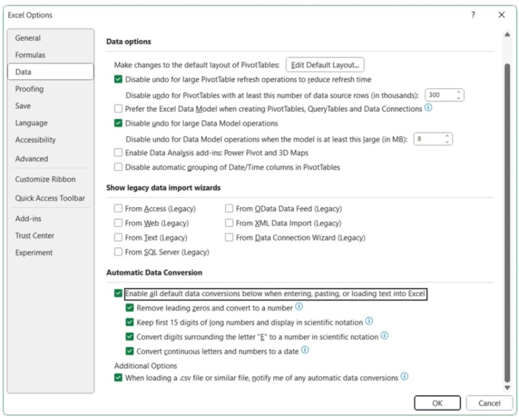Check From OData Data Feed (Legacy)
The width and height of the screenshot is (519, 417).
(229, 208)
